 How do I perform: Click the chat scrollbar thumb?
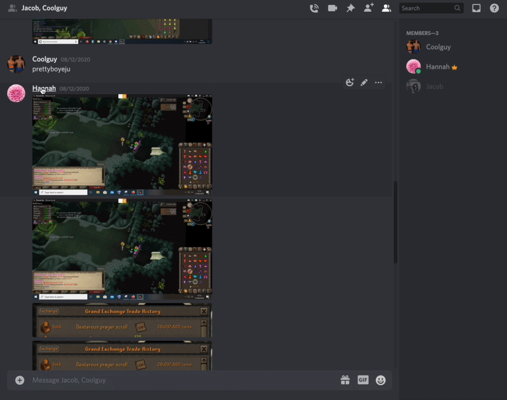(x=395, y=222)
